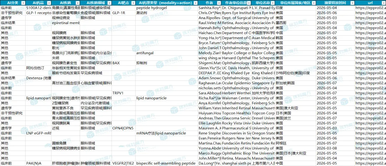
Task: Select the 沙特阿拉伯|美国|印度 country cell
Action: (295, 73)
